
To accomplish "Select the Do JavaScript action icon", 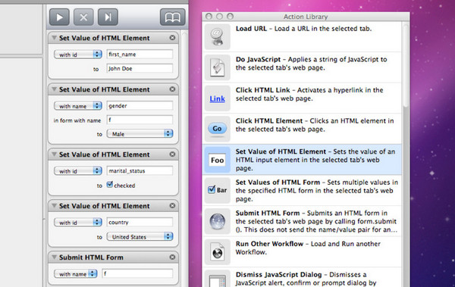I will [218, 67].
